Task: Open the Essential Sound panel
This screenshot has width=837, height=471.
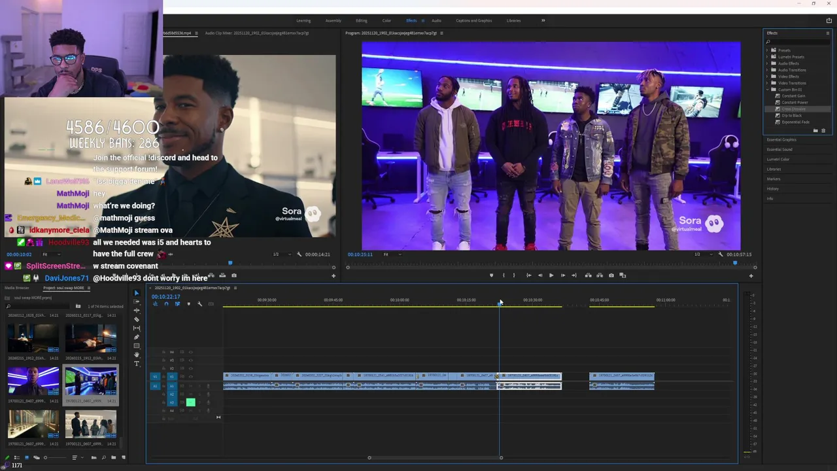Action: [779, 150]
